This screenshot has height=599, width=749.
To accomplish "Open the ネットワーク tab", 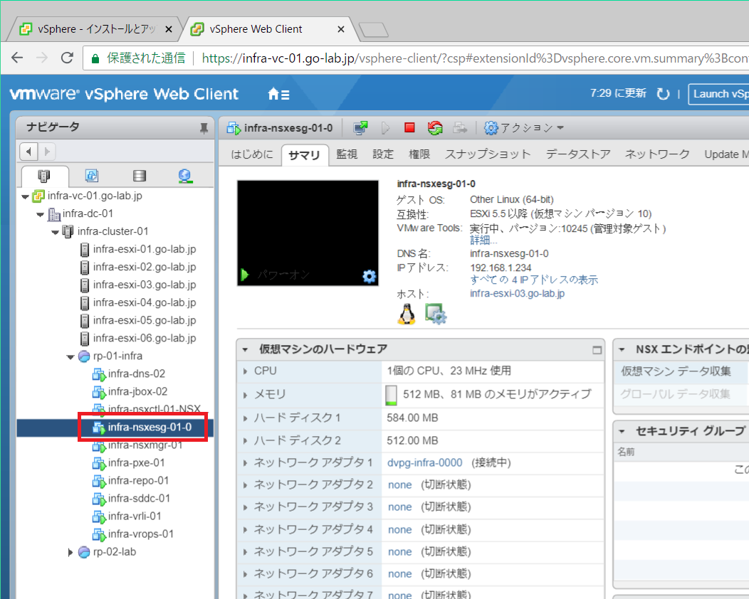I will pos(657,154).
